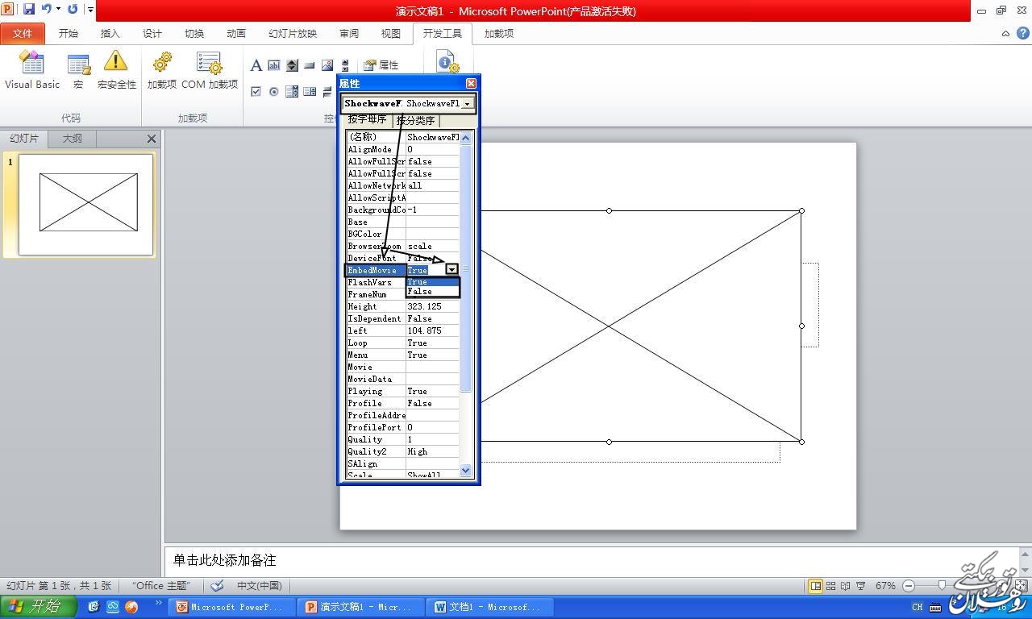This screenshot has width=1032, height=619.
Task: Switch to Slide Sorter view
Action: (830, 586)
